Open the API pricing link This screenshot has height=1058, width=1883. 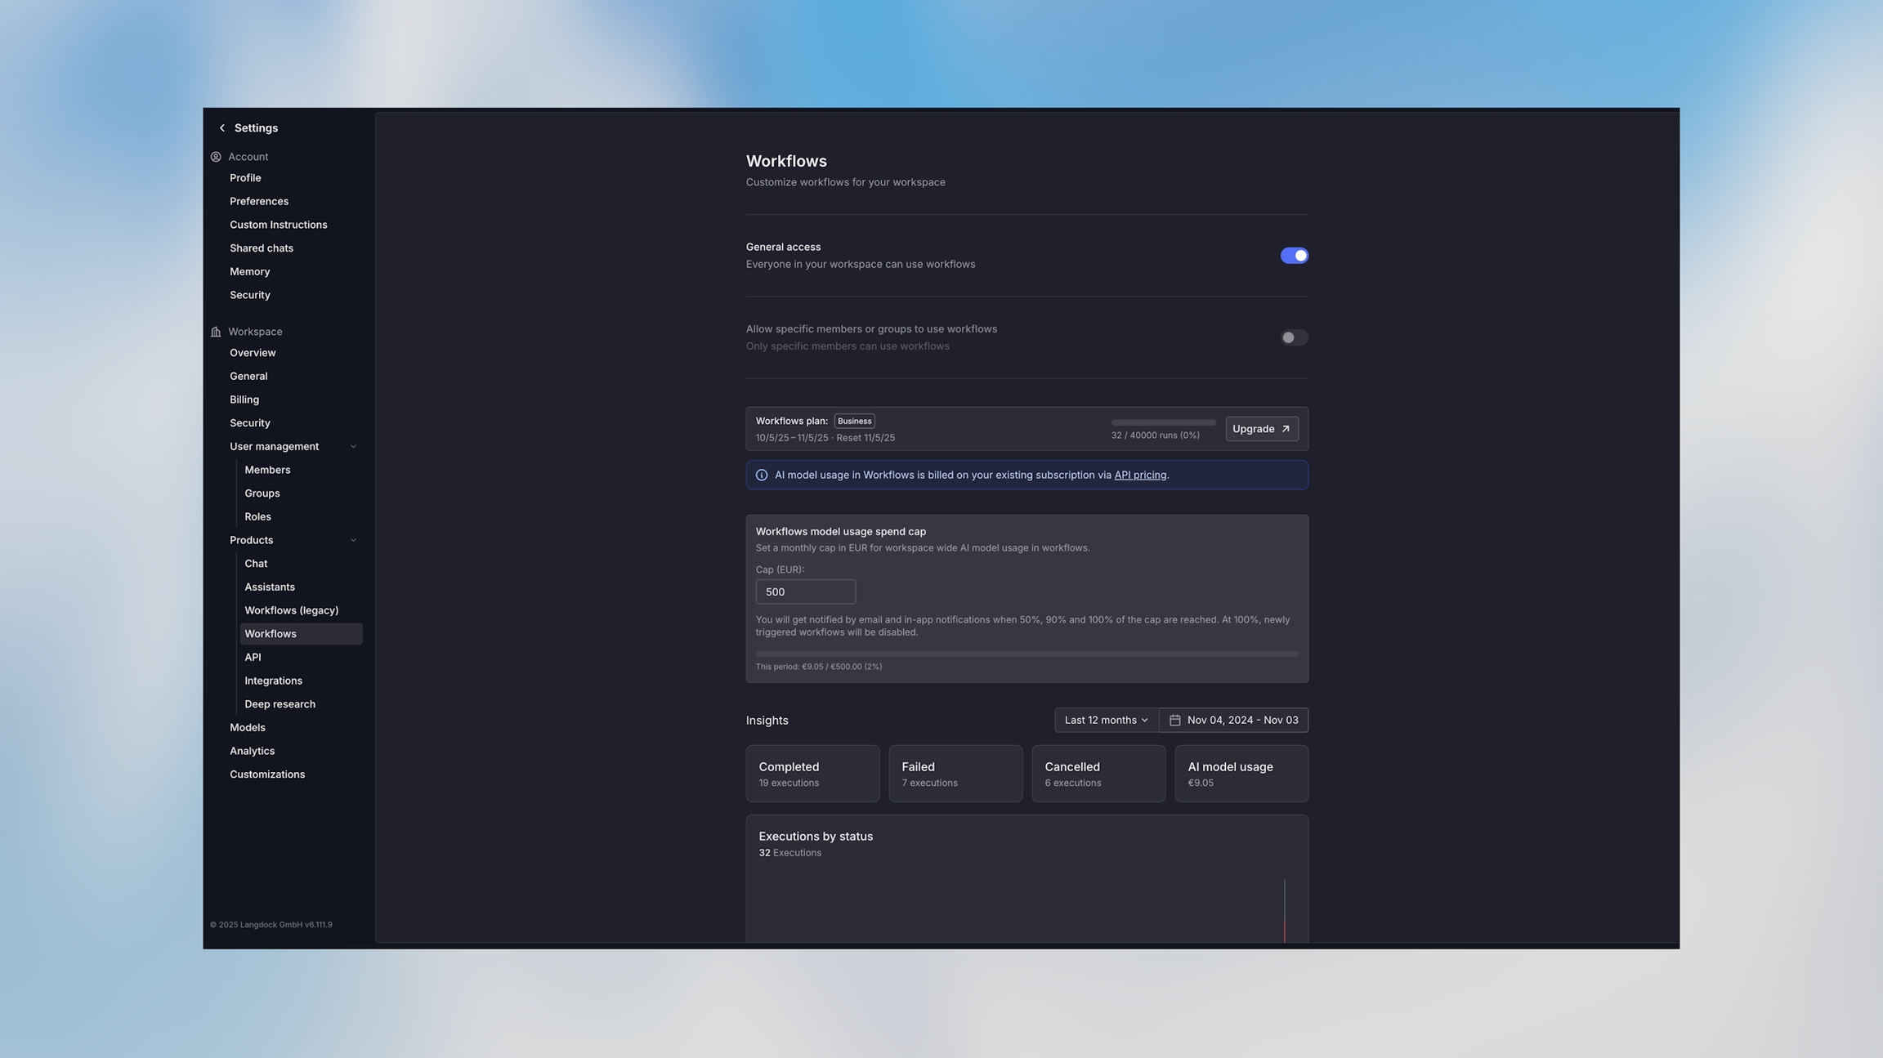1140,475
